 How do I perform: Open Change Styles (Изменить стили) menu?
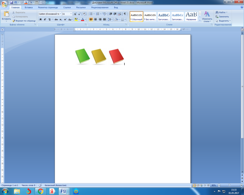(207, 17)
